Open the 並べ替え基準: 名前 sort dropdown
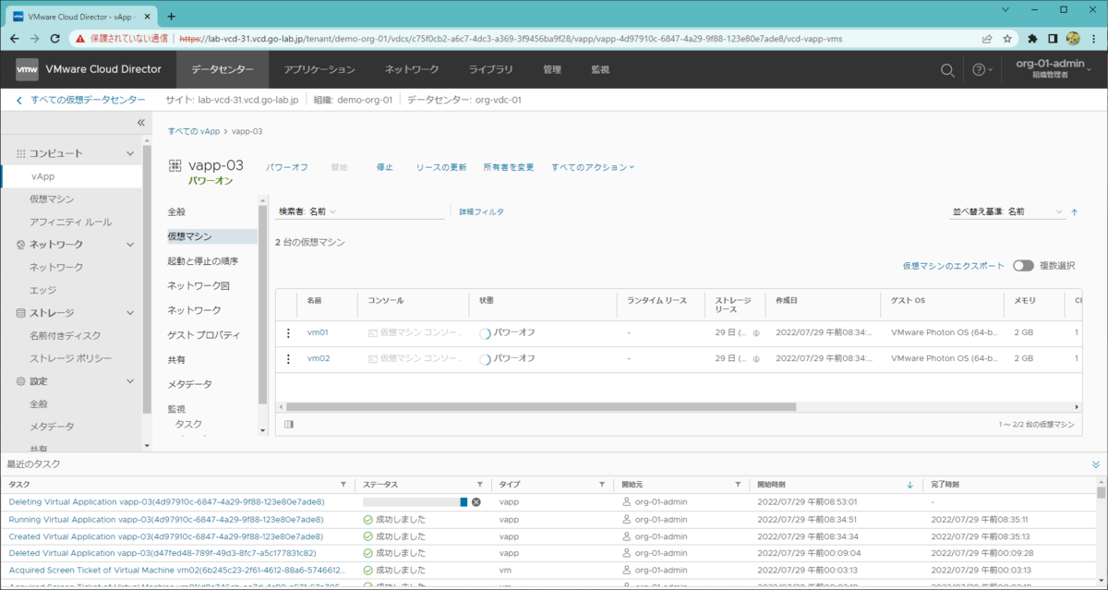 click(1008, 211)
